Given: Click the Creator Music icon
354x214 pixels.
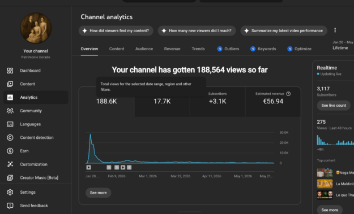Looking at the screenshot, I should 10,178.
